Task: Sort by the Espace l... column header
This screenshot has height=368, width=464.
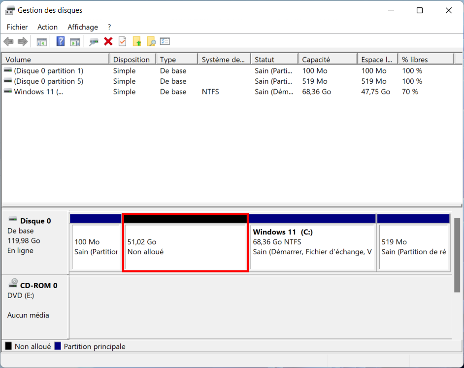Action: tap(378, 60)
